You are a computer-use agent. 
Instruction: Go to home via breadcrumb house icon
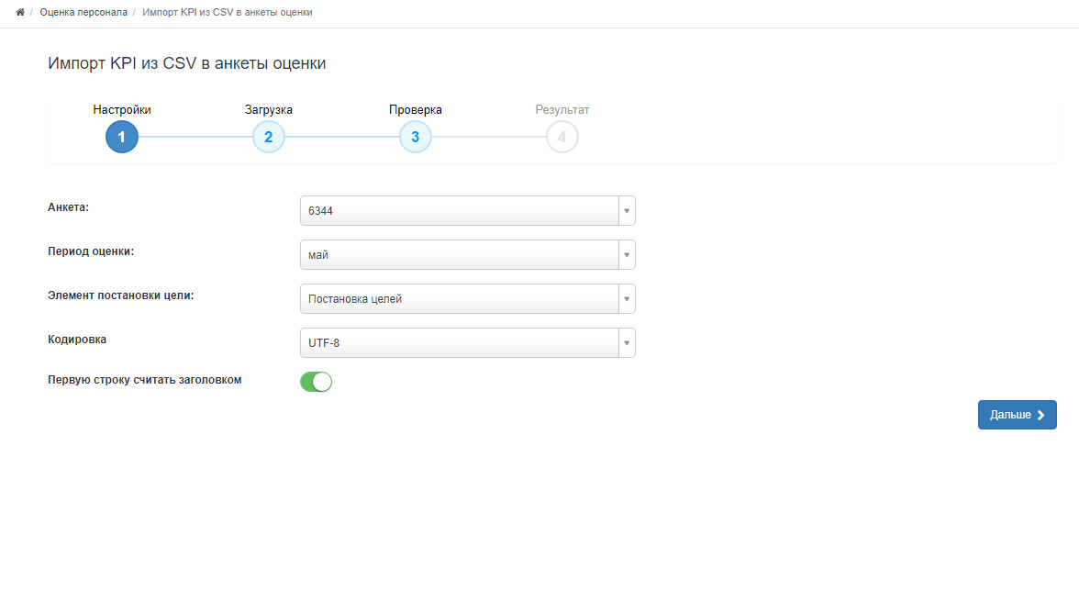20,12
